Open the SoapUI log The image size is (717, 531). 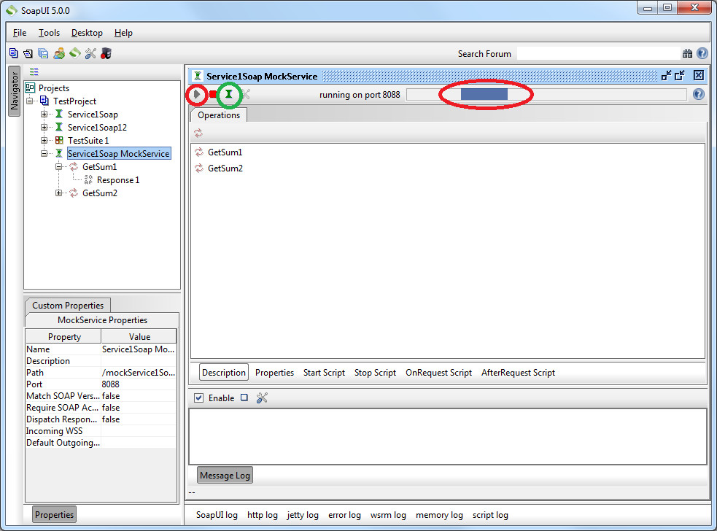pyautogui.click(x=217, y=514)
